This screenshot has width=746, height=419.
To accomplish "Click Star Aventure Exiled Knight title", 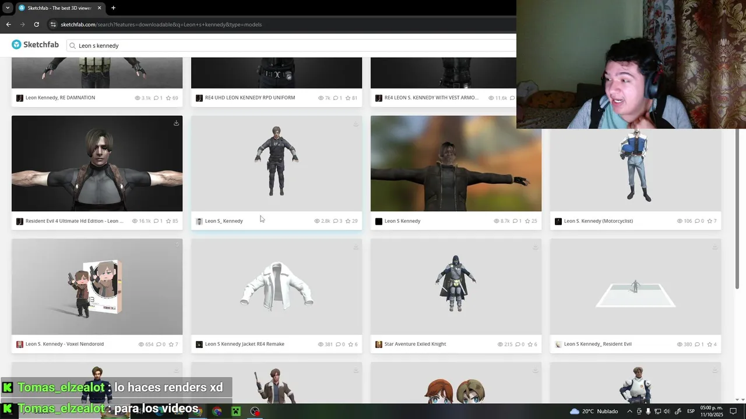I will coord(415,344).
